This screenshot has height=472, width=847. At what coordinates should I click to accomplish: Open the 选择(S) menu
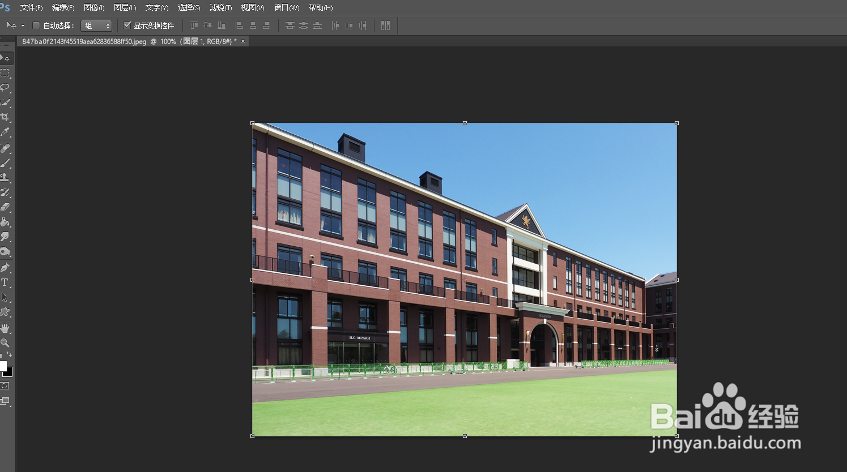189,8
